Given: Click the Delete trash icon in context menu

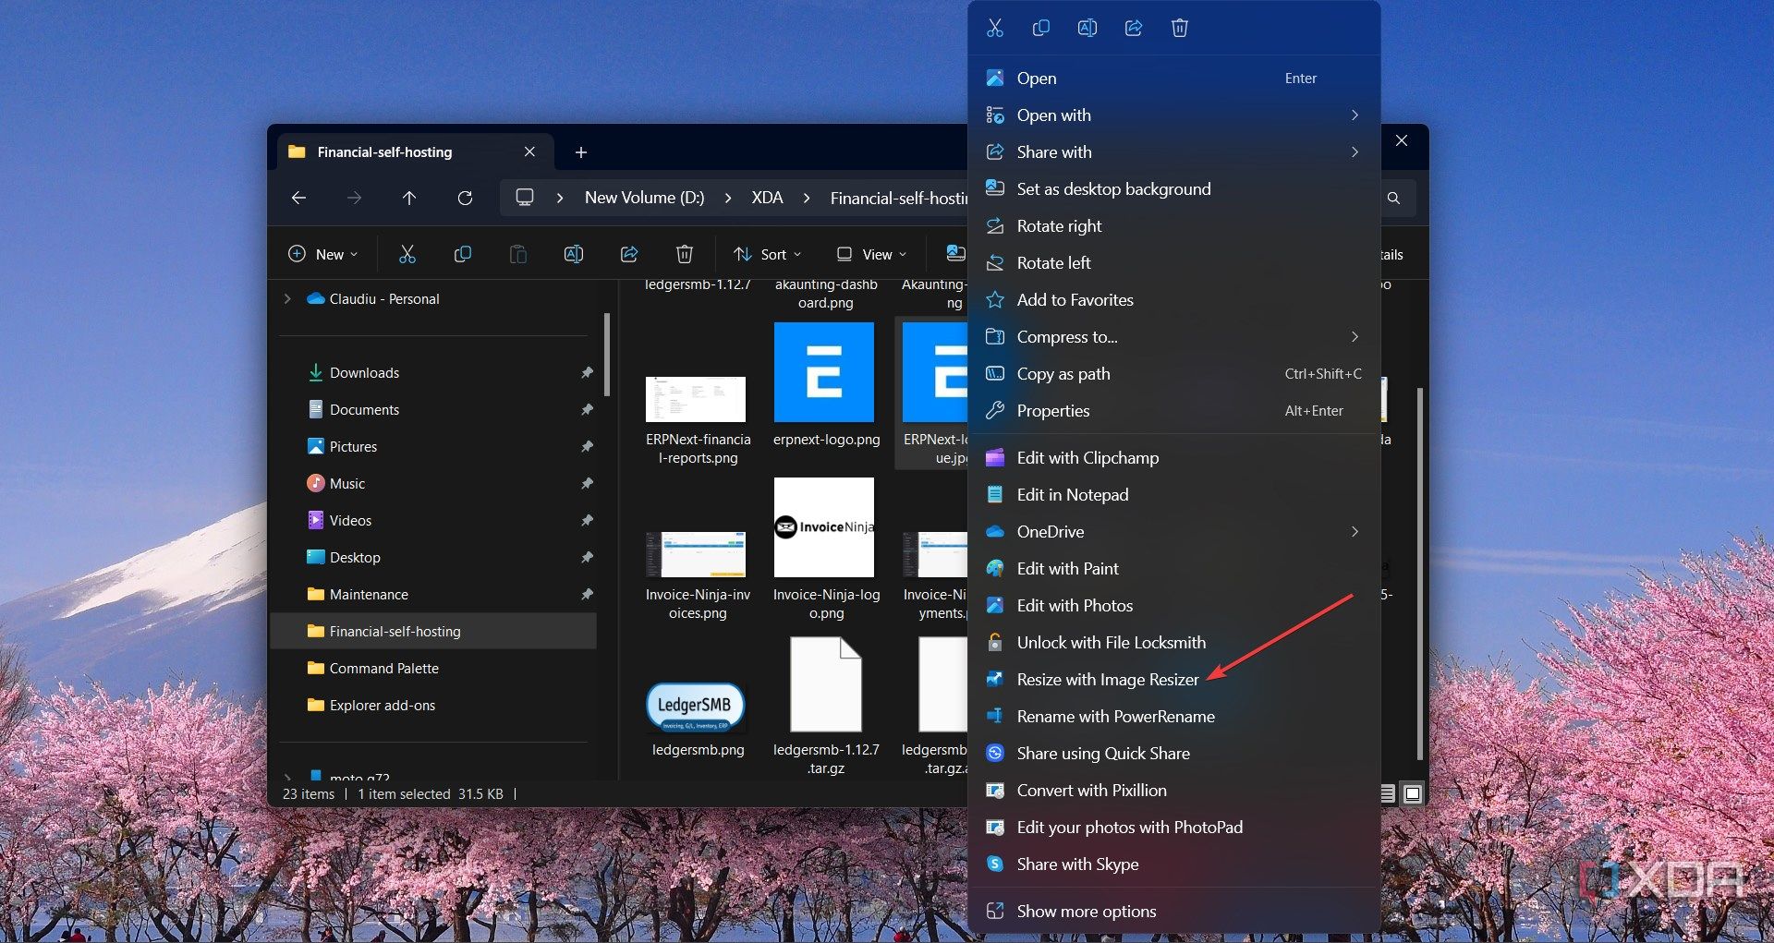Looking at the screenshot, I should pyautogui.click(x=1180, y=28).
